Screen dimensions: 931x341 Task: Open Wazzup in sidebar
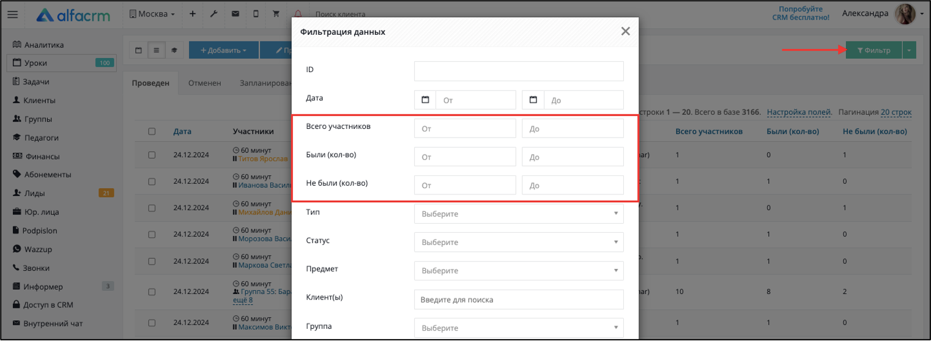(x=31, y=249)
